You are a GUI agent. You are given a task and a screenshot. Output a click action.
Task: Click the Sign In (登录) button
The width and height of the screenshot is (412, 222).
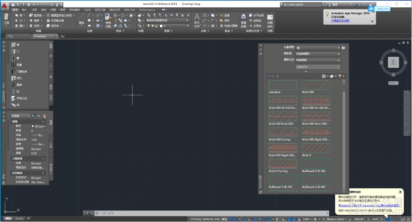click(335, 5)
